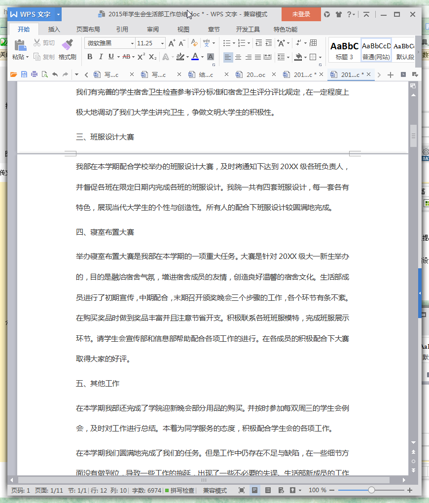This screenshot has height=503, width=429.
Task: Print the document from quick toolbar
Action: (34, 74)
